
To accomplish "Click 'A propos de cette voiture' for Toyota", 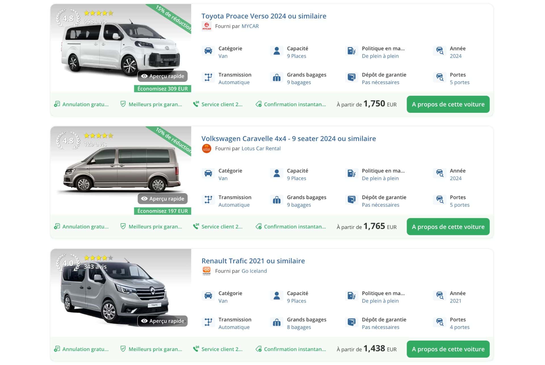I will (x=448, y=104).
